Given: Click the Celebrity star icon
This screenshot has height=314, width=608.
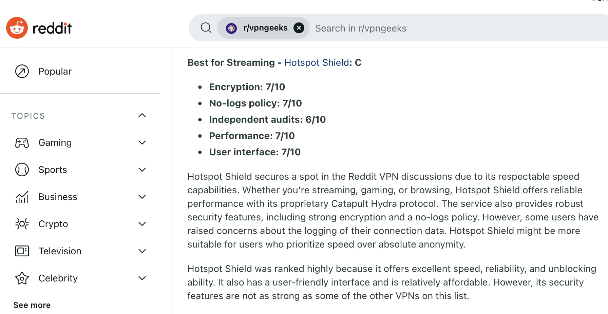Looking at the screenshot, I should tap(22, 278).
